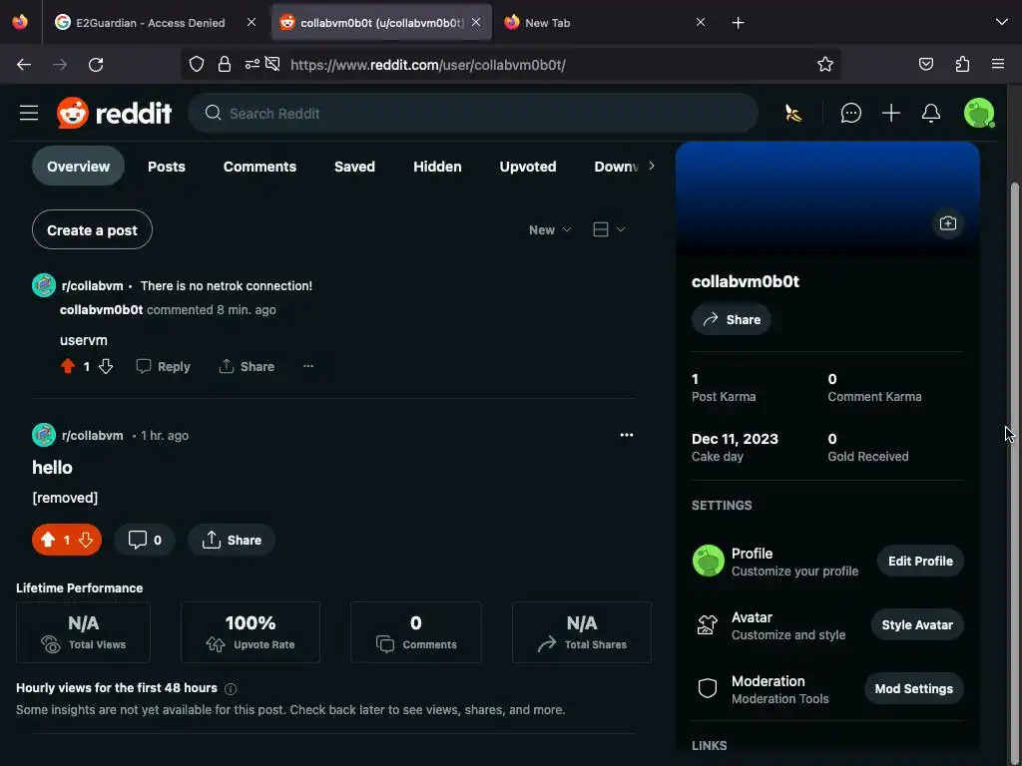
Task: Open the Reddit hamburger navigation menu
Action: pyautogui.click(x=29, y=114)
